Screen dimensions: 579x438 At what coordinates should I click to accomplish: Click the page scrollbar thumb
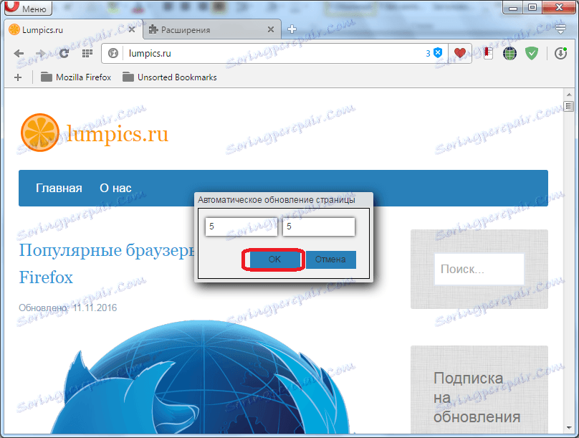point(569,106)
